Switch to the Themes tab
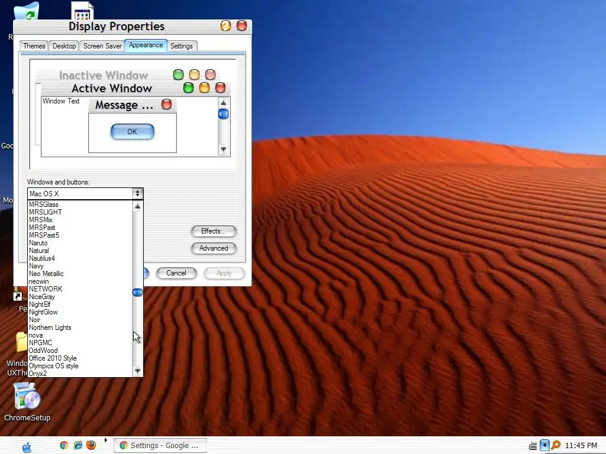Viewport: 606px width, 454px height. tap(34, 46)
